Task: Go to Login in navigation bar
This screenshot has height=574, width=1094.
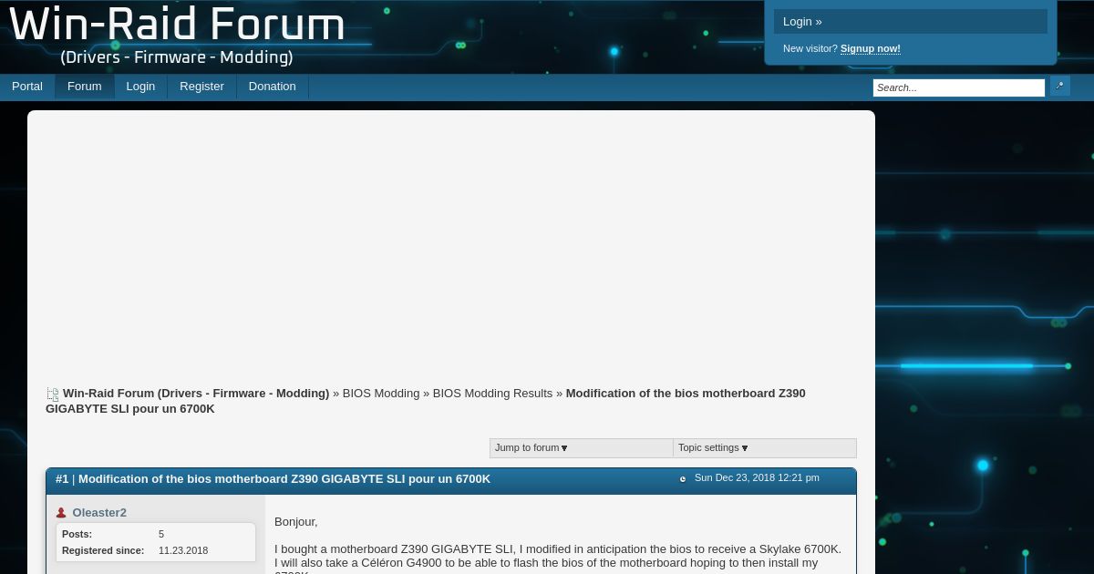Action: pos(140,87)
